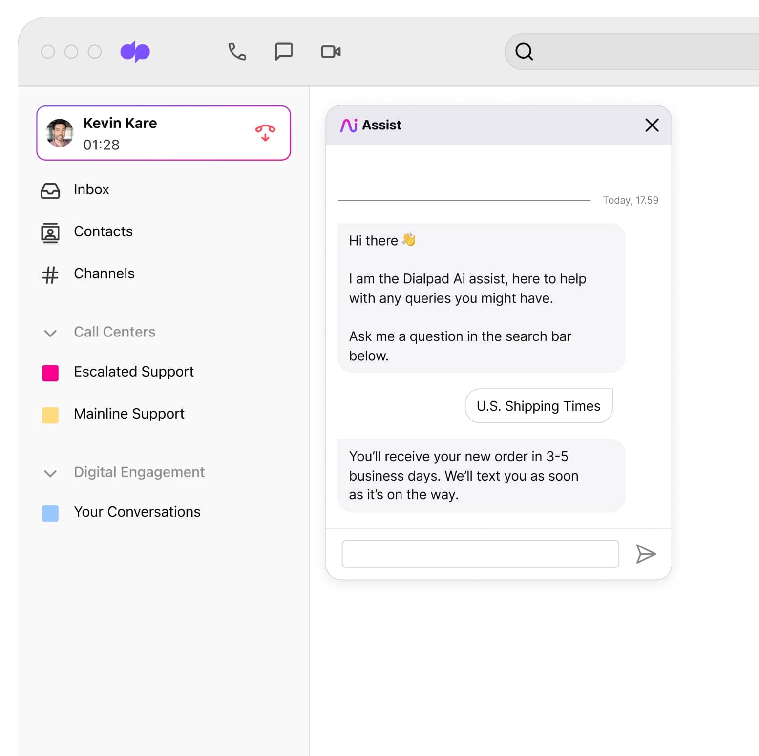Start a video call via camera icon
This screenshot has height=756, width=759.
click(x=330, y=51)
